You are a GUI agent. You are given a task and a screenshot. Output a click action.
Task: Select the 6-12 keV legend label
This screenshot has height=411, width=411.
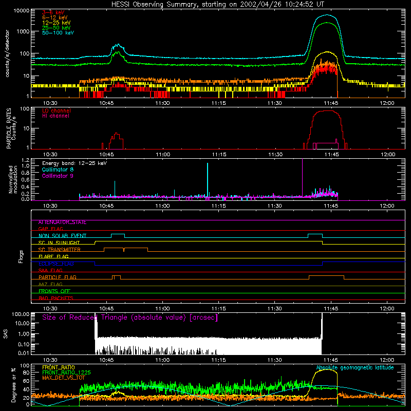[x=55, y=17]
